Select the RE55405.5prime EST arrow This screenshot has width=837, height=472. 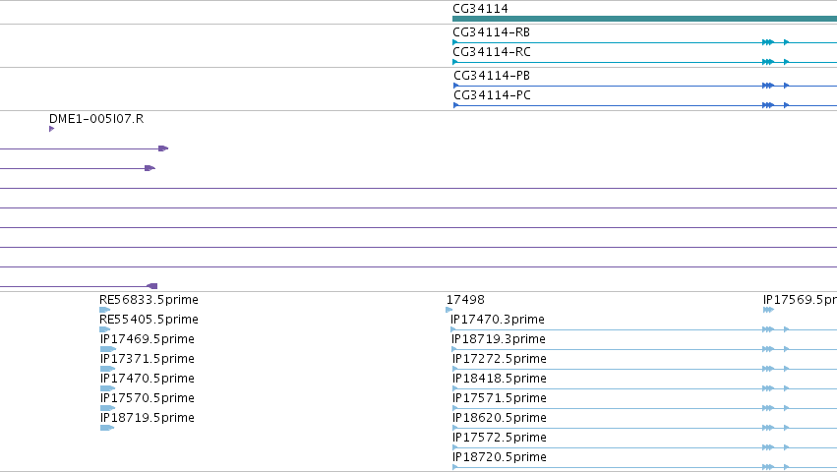point(104,329)
